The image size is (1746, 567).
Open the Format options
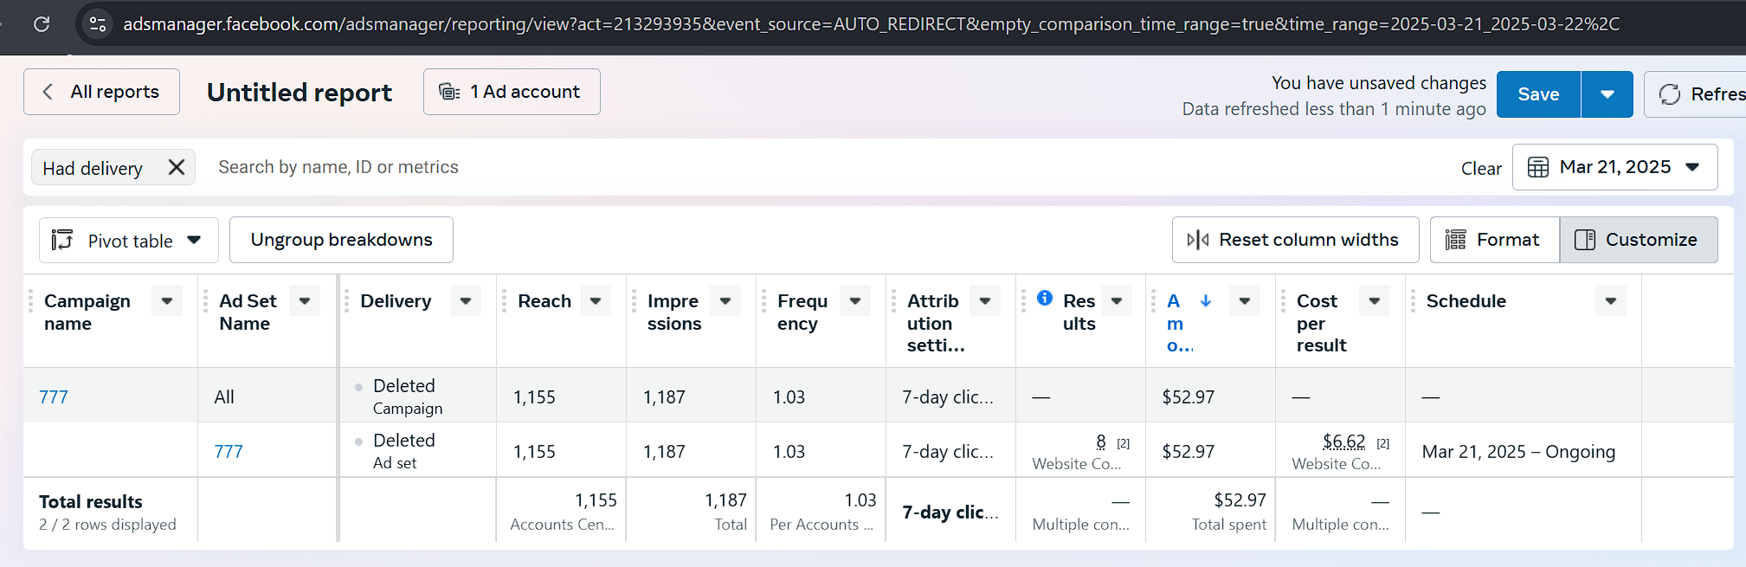point(1494,240)
